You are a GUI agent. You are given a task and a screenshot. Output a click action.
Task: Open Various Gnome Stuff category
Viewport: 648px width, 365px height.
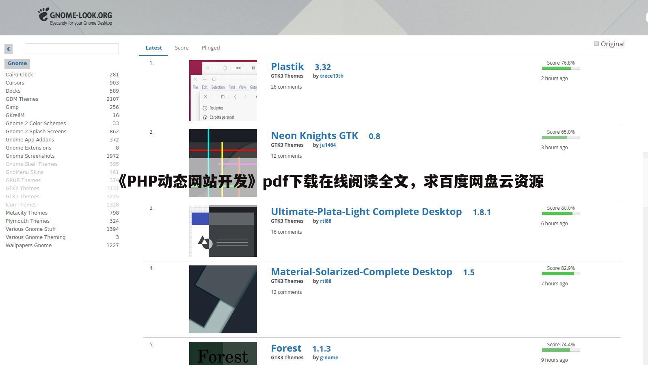(x=31, y=229)
